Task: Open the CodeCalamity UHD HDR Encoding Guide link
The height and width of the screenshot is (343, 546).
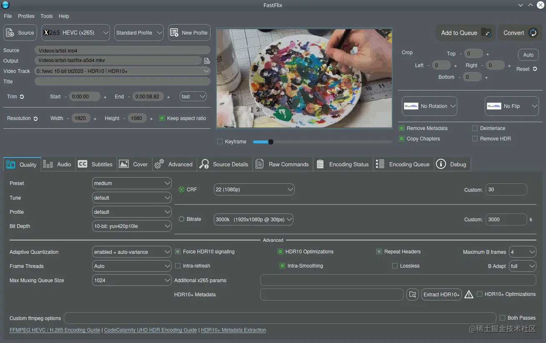Action: (x=150, y=330)
